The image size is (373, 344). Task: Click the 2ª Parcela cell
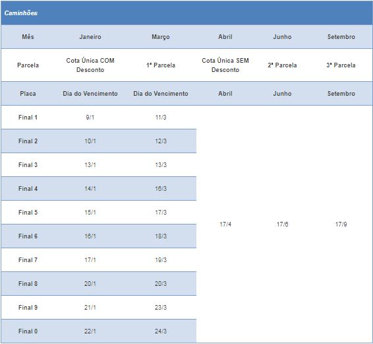[282, 65]
